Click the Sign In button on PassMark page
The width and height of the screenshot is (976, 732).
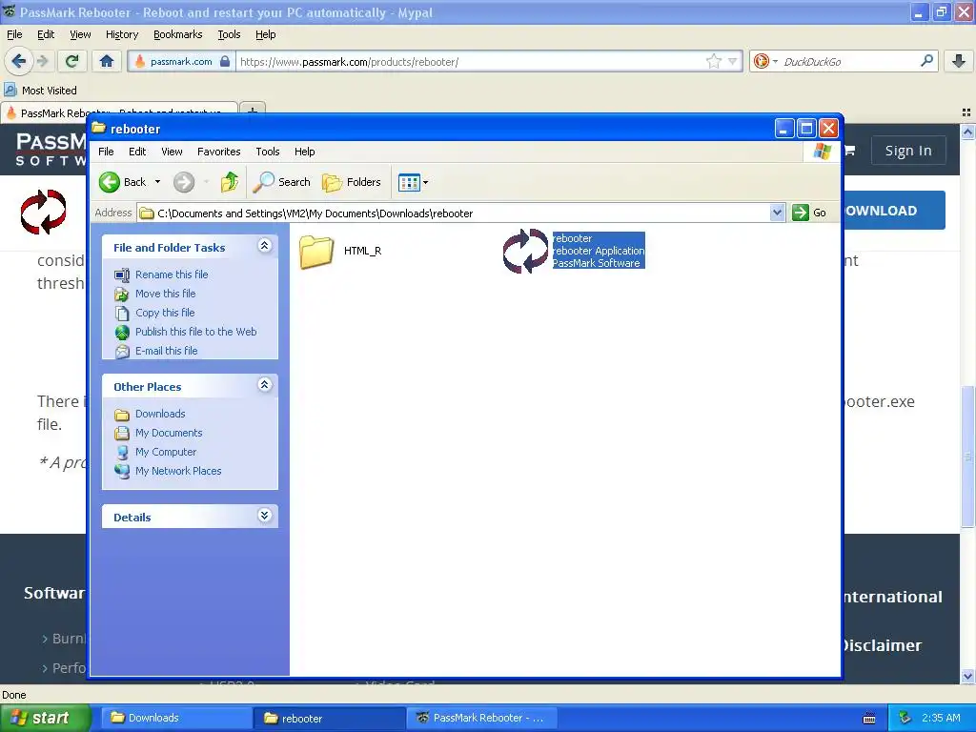tap(908, 151)
